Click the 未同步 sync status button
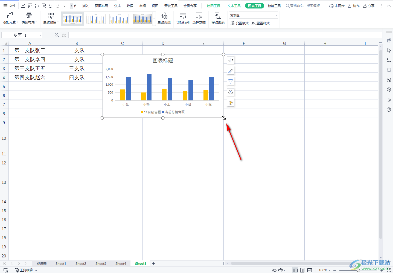Viewport: 393px width, 273px height. tap(337, 6)
